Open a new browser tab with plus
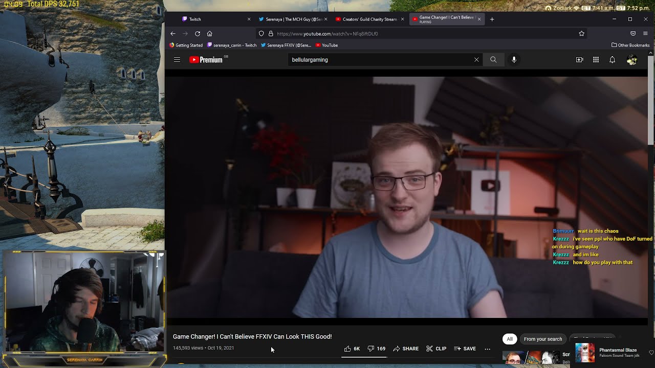Image resolution: width=655 pixels, height=368 pixels. coord(492,19)
